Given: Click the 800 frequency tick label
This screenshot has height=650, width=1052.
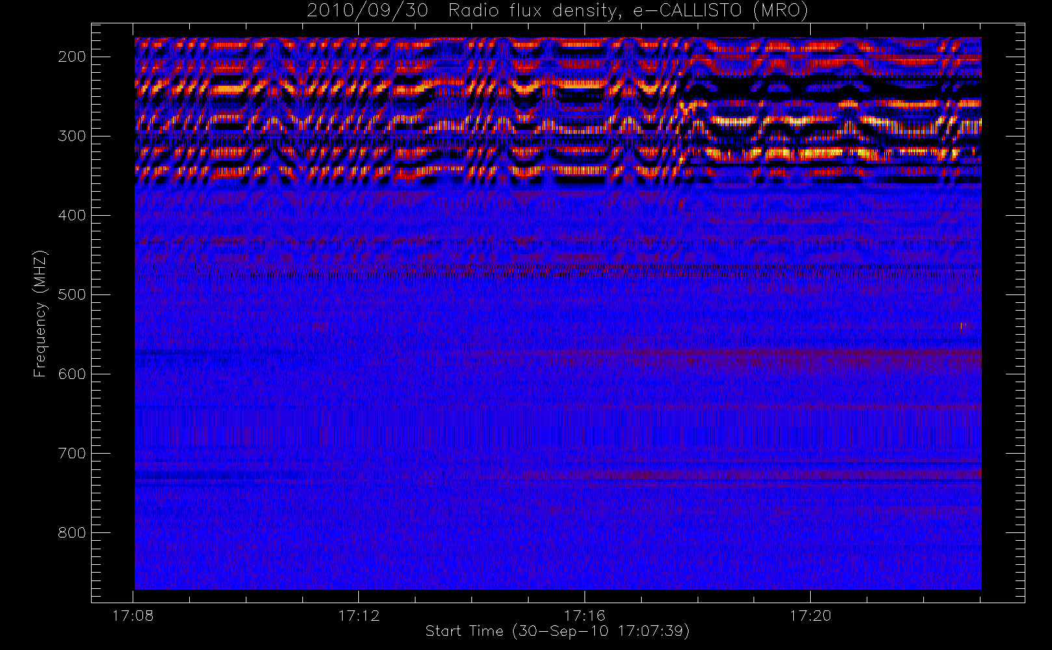Looking at the screenshot, I should click(72, 532).
